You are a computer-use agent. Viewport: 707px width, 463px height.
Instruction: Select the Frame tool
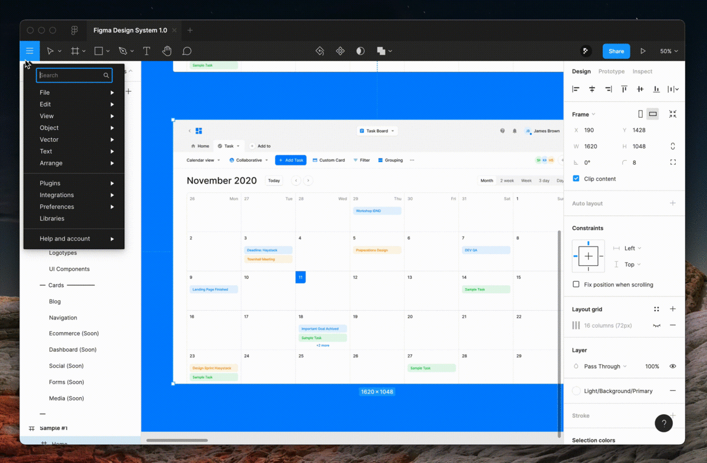pyautogui.click(x=75, y=51)
